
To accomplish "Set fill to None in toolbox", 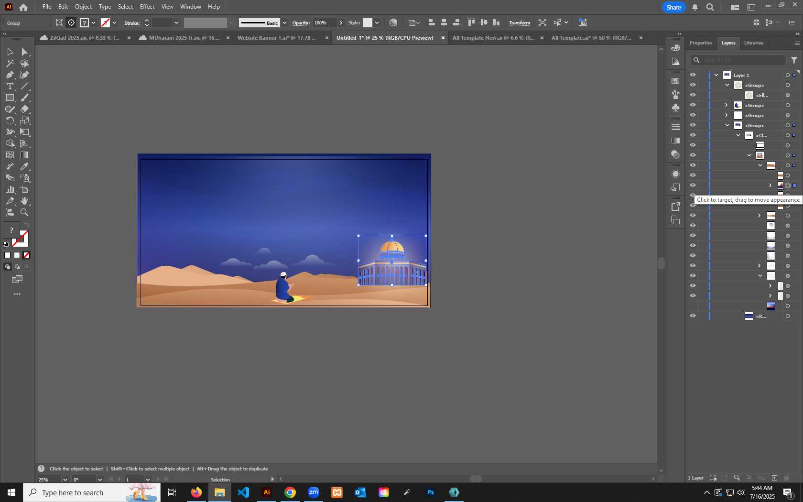I will tap(27, 255).
